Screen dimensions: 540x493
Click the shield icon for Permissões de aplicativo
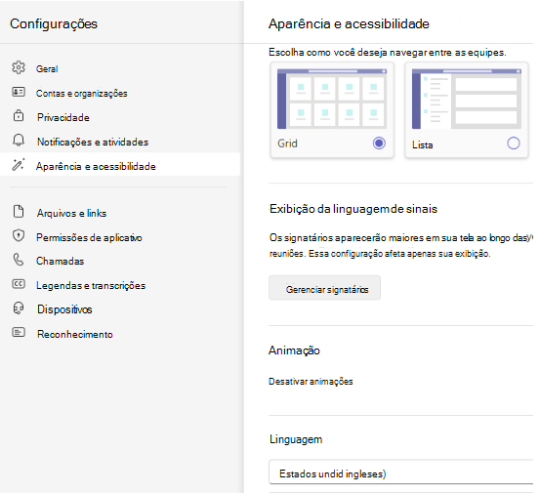[x=19, y=236]
